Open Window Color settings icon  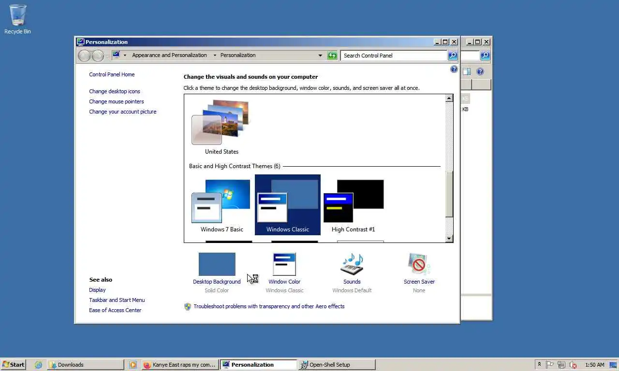click(x=284, y=264)
